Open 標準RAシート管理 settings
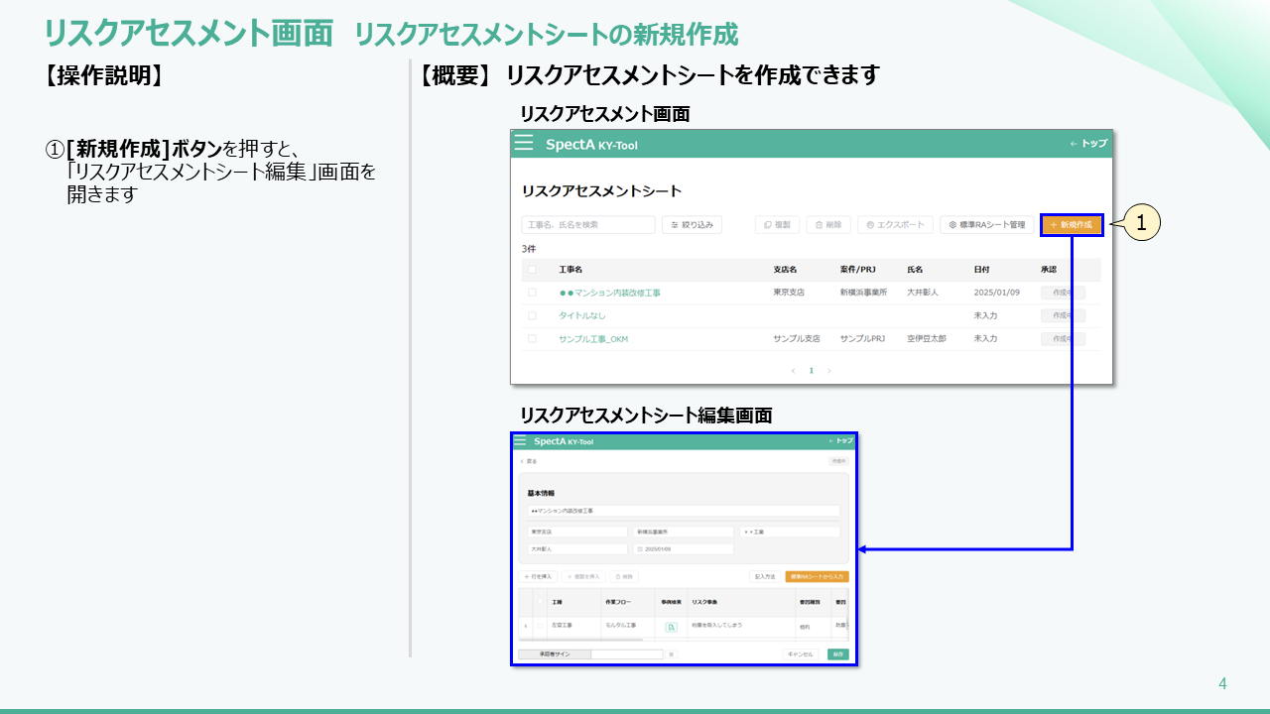 (986, 225)
